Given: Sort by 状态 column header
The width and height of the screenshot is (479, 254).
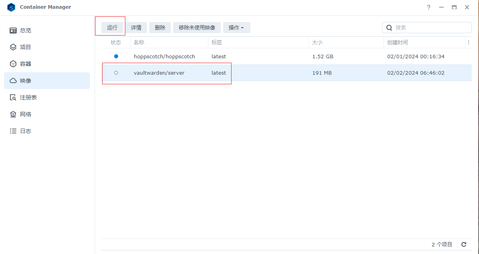Looking at the screenshot, I should pyautogui.click(x=116, y=42).
